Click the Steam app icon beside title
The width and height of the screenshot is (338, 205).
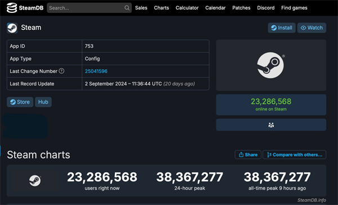pyautogui.click(x=12, y=28)
